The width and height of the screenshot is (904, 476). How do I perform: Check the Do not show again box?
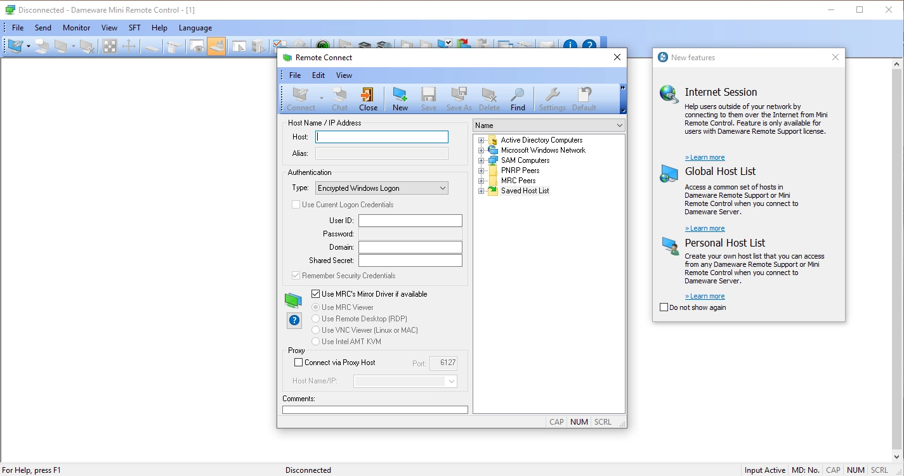coord(664,307)
